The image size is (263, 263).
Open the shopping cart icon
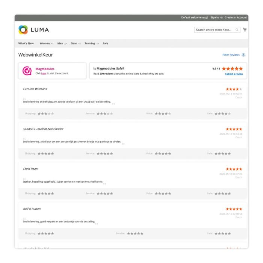click(x=245, y=30)
